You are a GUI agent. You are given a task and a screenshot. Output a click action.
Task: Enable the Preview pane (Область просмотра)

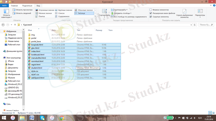click(x=22, y=10)
